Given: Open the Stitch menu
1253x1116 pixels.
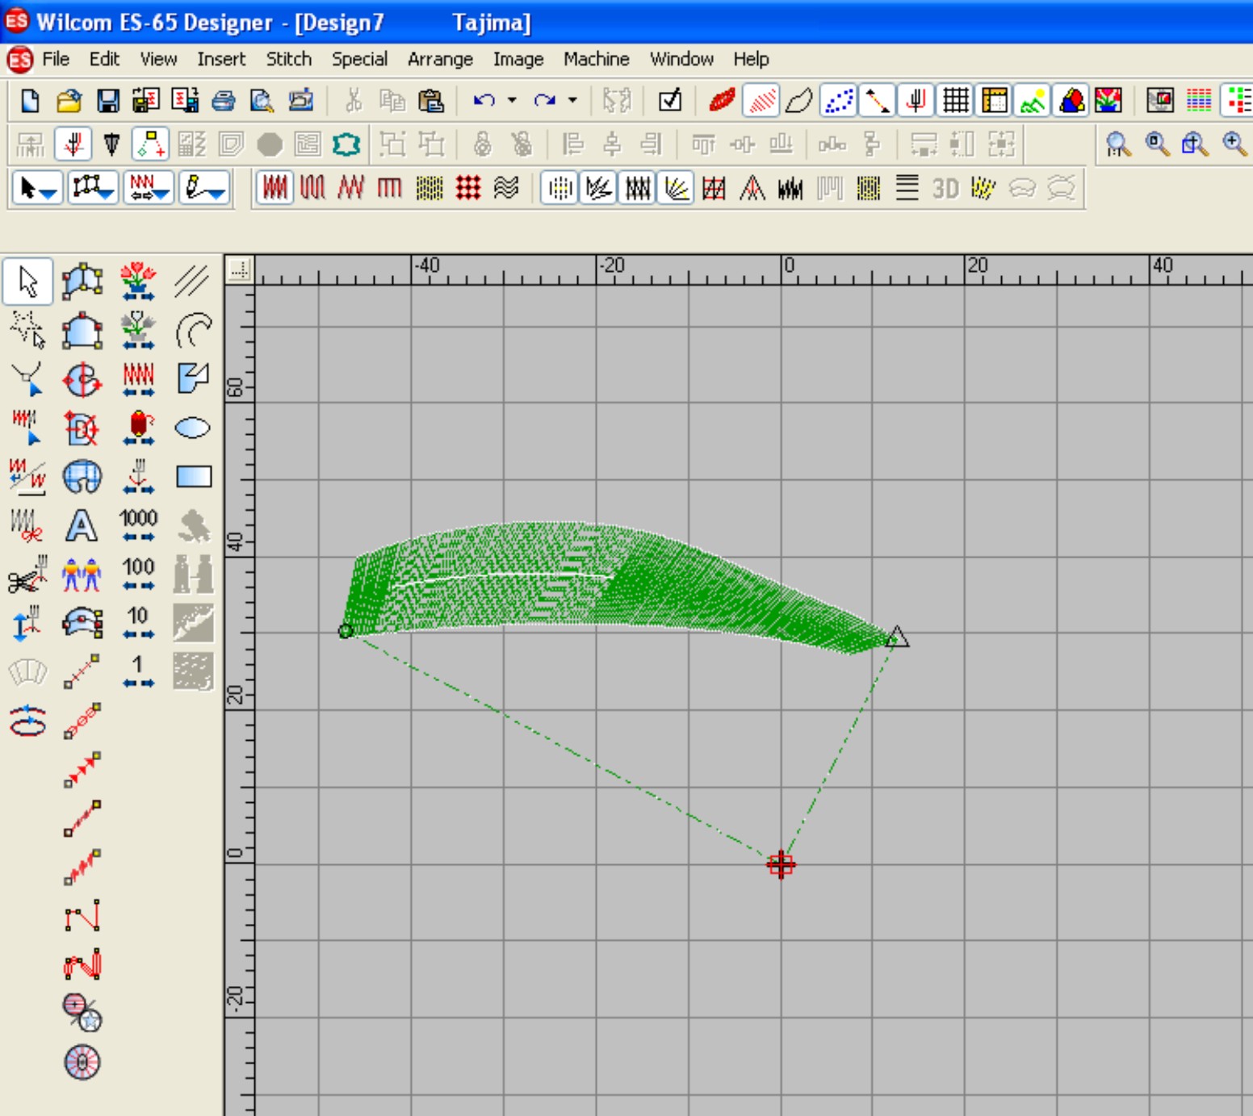Looking at the screenshot, I should tap(288, 59).
